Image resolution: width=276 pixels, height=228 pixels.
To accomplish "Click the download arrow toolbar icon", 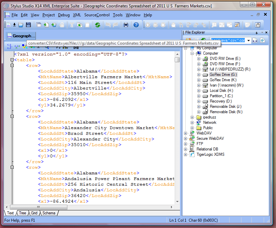I will point(14,25).
